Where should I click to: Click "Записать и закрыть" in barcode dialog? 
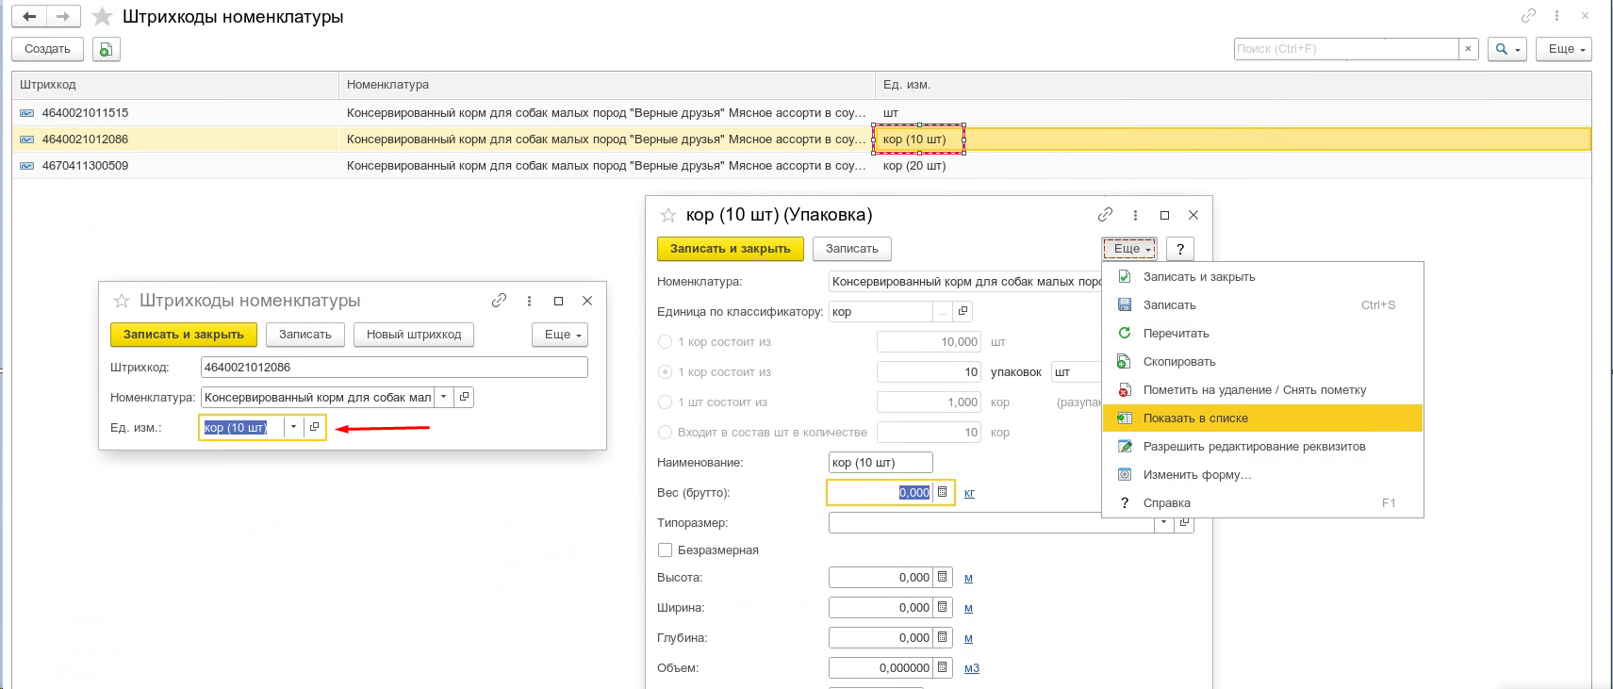click(x=184, y=335)
